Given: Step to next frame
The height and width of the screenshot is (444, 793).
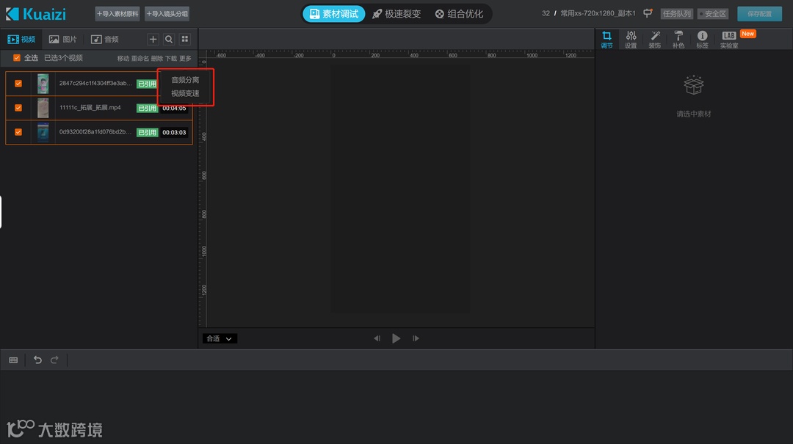Looking at the screenshot, I should [416, 338].
